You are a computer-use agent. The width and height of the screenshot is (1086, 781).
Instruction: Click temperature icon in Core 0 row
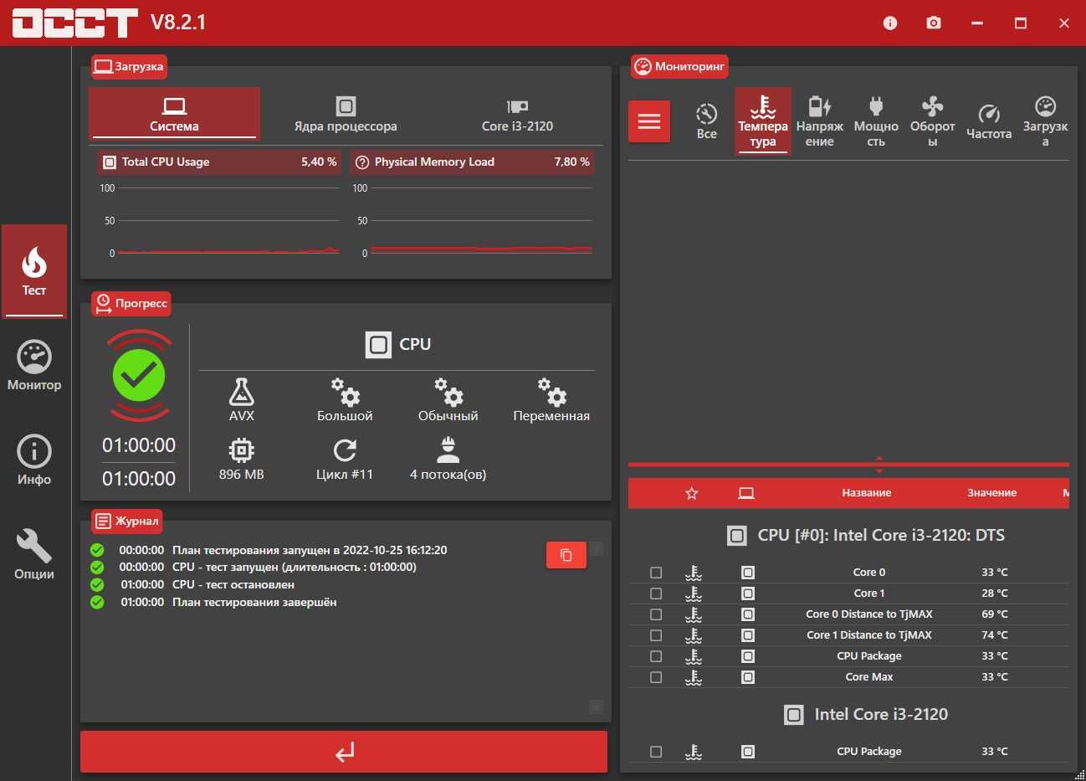pyautogui.click(x=694, y=573)
